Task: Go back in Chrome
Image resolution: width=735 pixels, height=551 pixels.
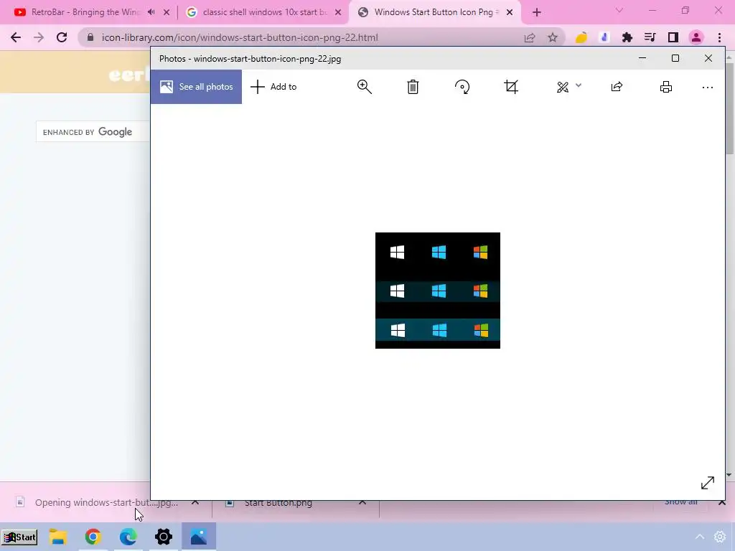Action: click(x=16, y=37)
